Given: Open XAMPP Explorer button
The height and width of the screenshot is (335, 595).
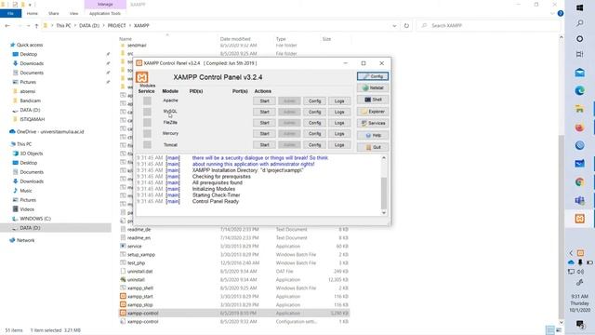Looking at the screenshot, I should point(373,112).
